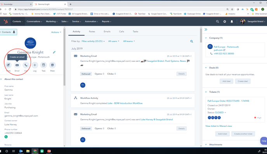Open Pall Europe - Portsmouth company link

[x=226, y=47]
